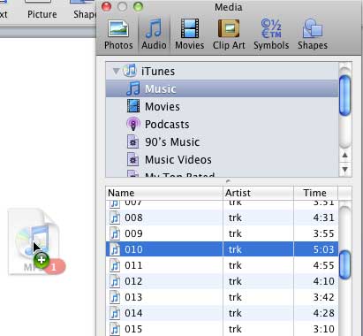
Task: Click the audio file icon of track 013
Action: click(115, 297)
